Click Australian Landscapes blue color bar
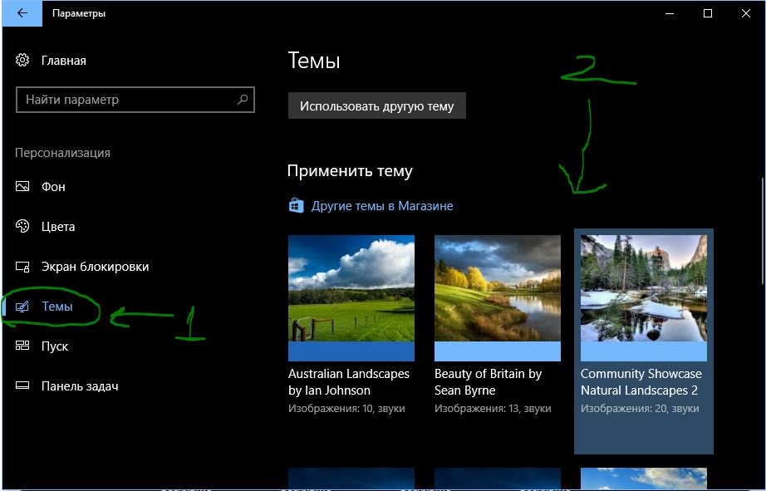The width and height of the screenshot is (766, 491). tap(351, 351)
